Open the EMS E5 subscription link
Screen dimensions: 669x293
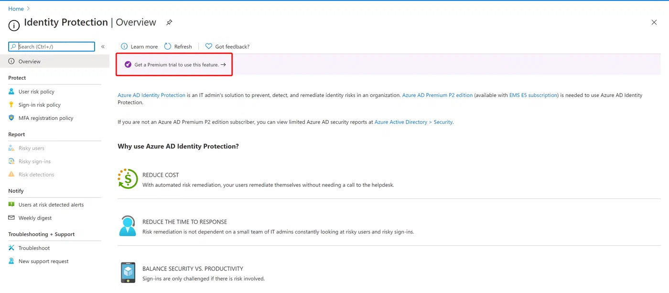[533, 95]
